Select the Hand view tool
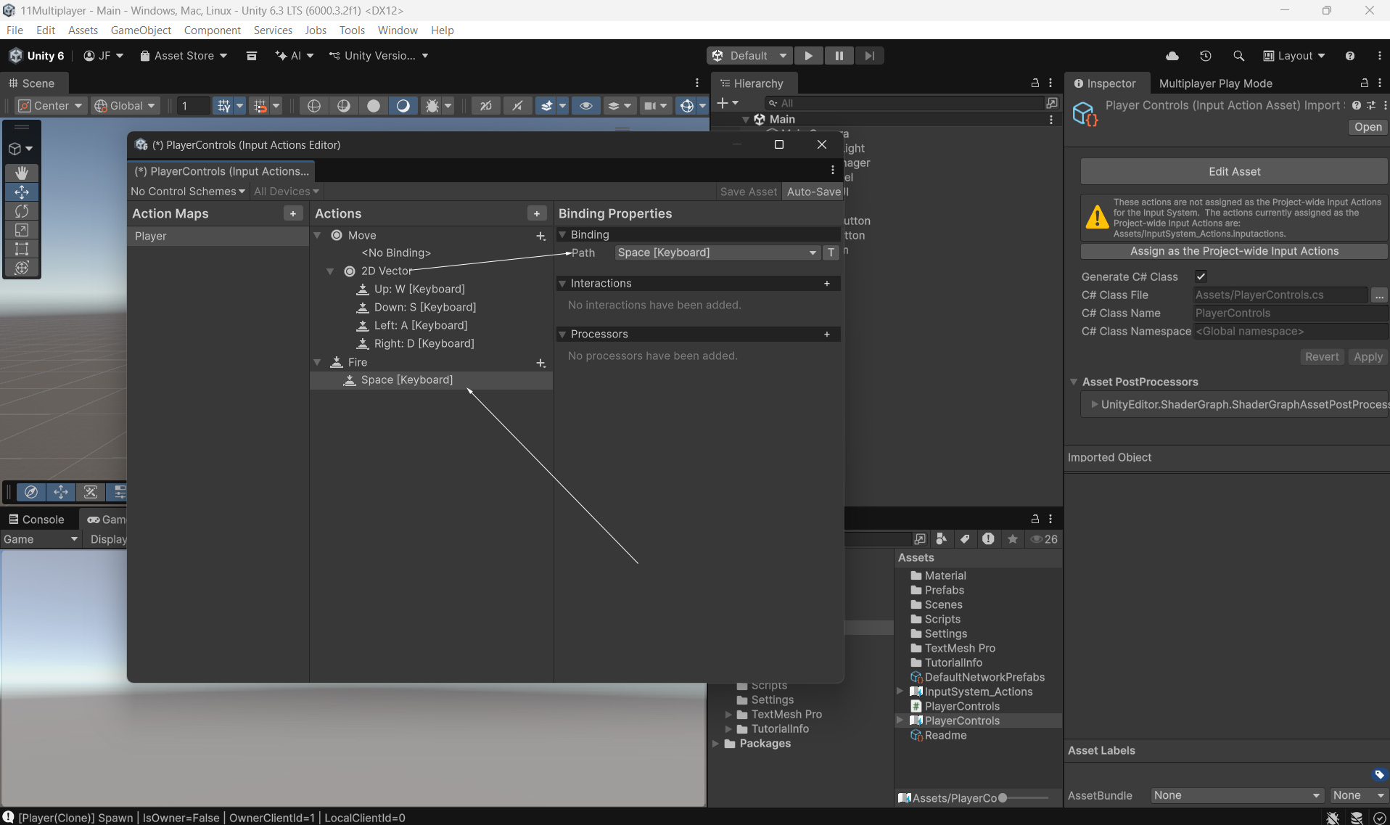The height and width of the screenshot is (825, 1390). coord(22,173)
